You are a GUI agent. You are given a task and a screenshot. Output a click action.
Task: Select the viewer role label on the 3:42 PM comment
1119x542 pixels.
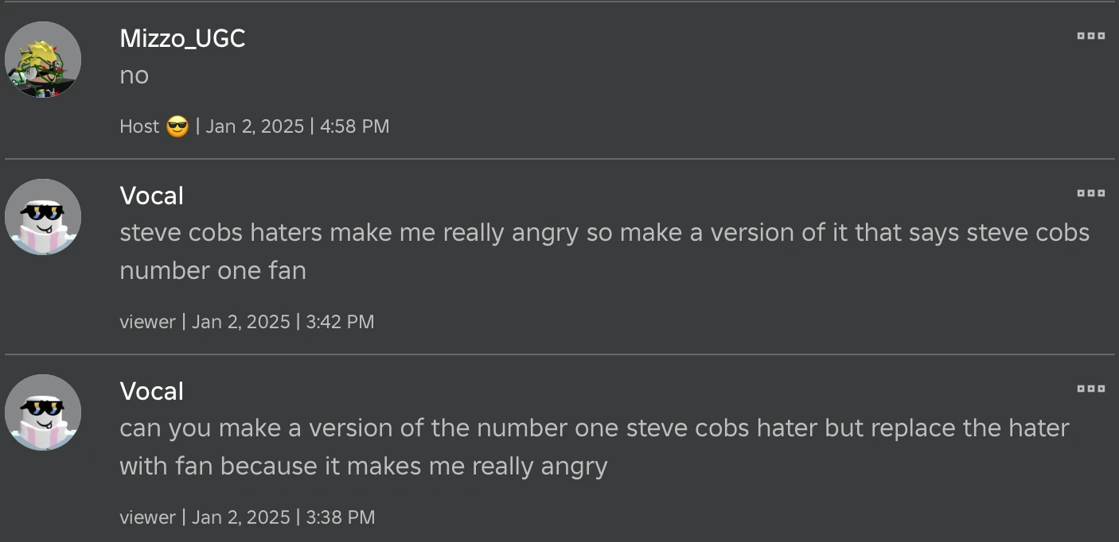[147, 321]
